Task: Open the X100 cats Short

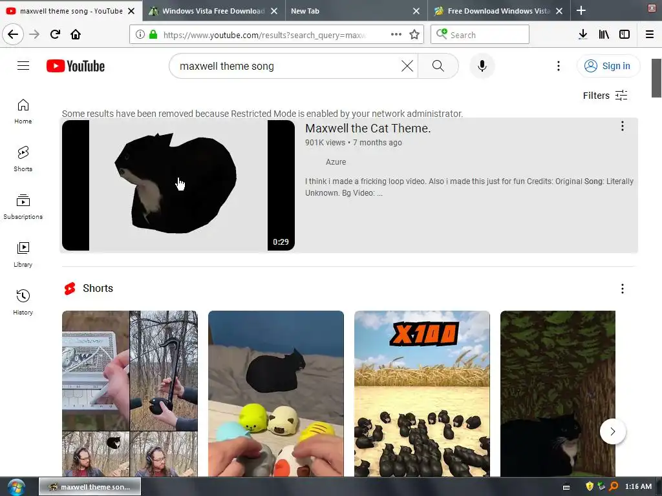Action: click(x=422, y=393)
